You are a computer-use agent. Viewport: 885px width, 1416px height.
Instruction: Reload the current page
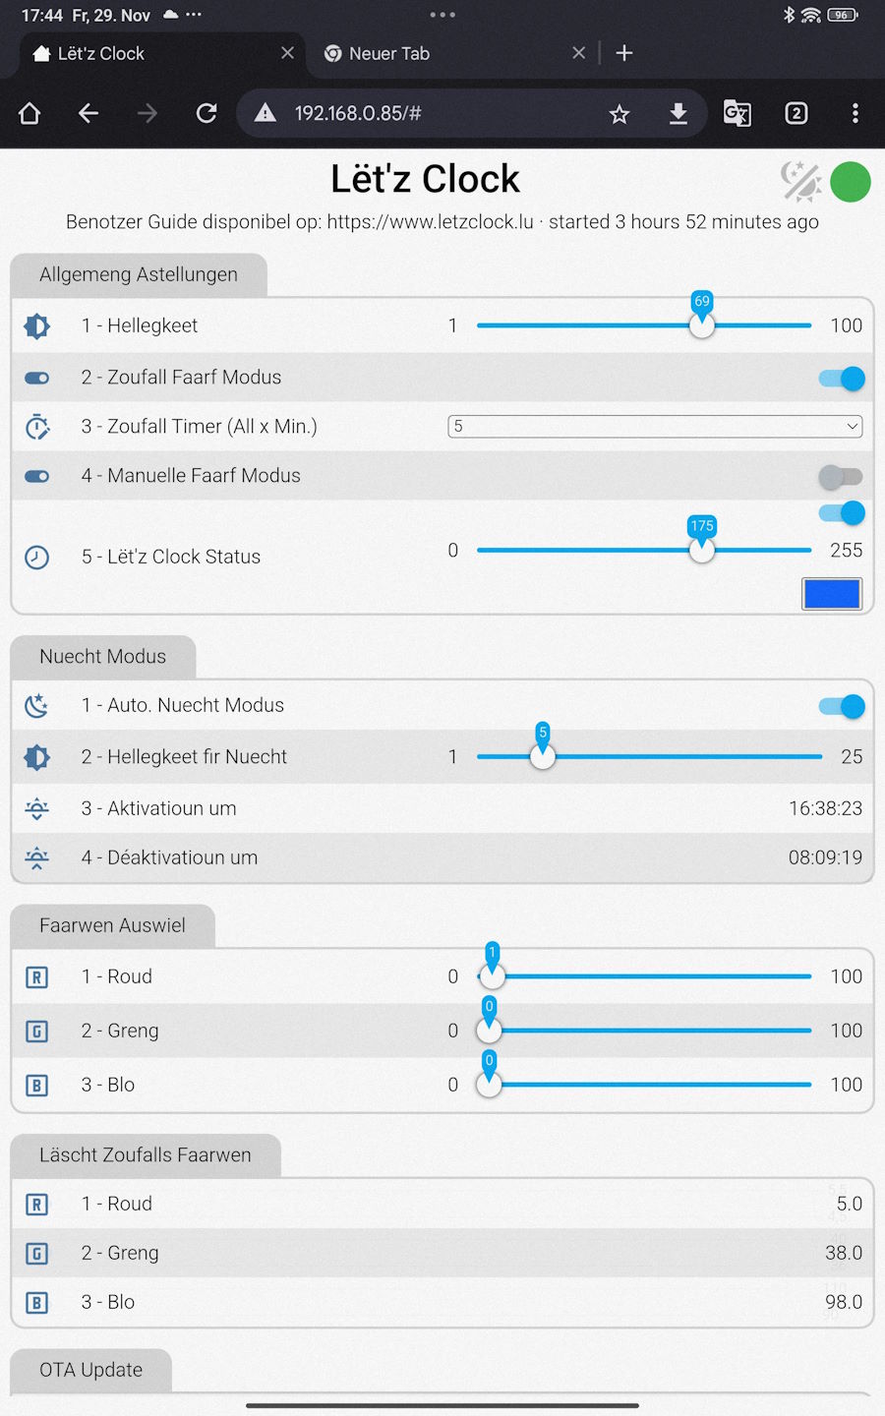pyautogui.click(x=206, y=114)
